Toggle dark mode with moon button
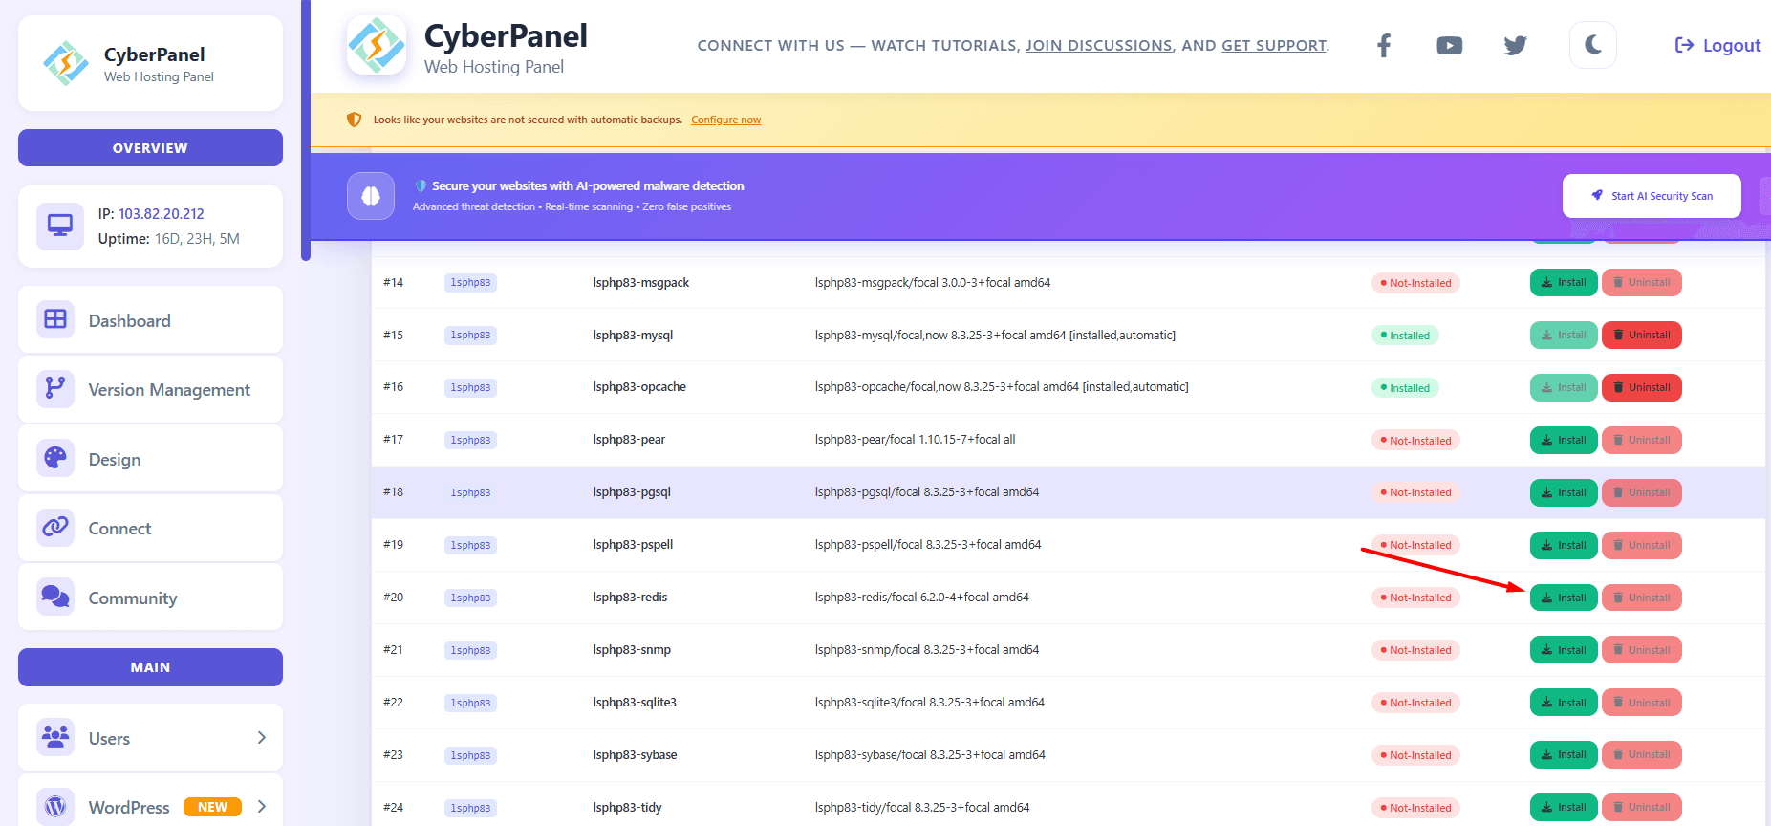Image resolution: width=1771 pixels, height=826 pixels. (x=1592, y=45)
